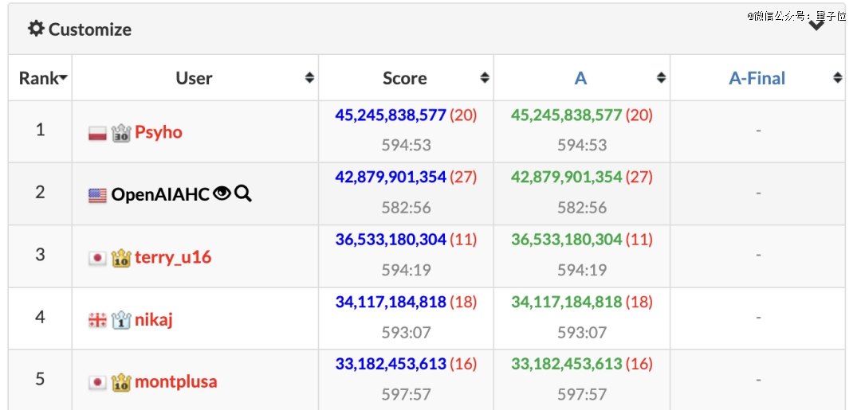Click the Poland flag icon by Psyho
861x410 pixels.
pyautogui.click(x=97, y=133)
